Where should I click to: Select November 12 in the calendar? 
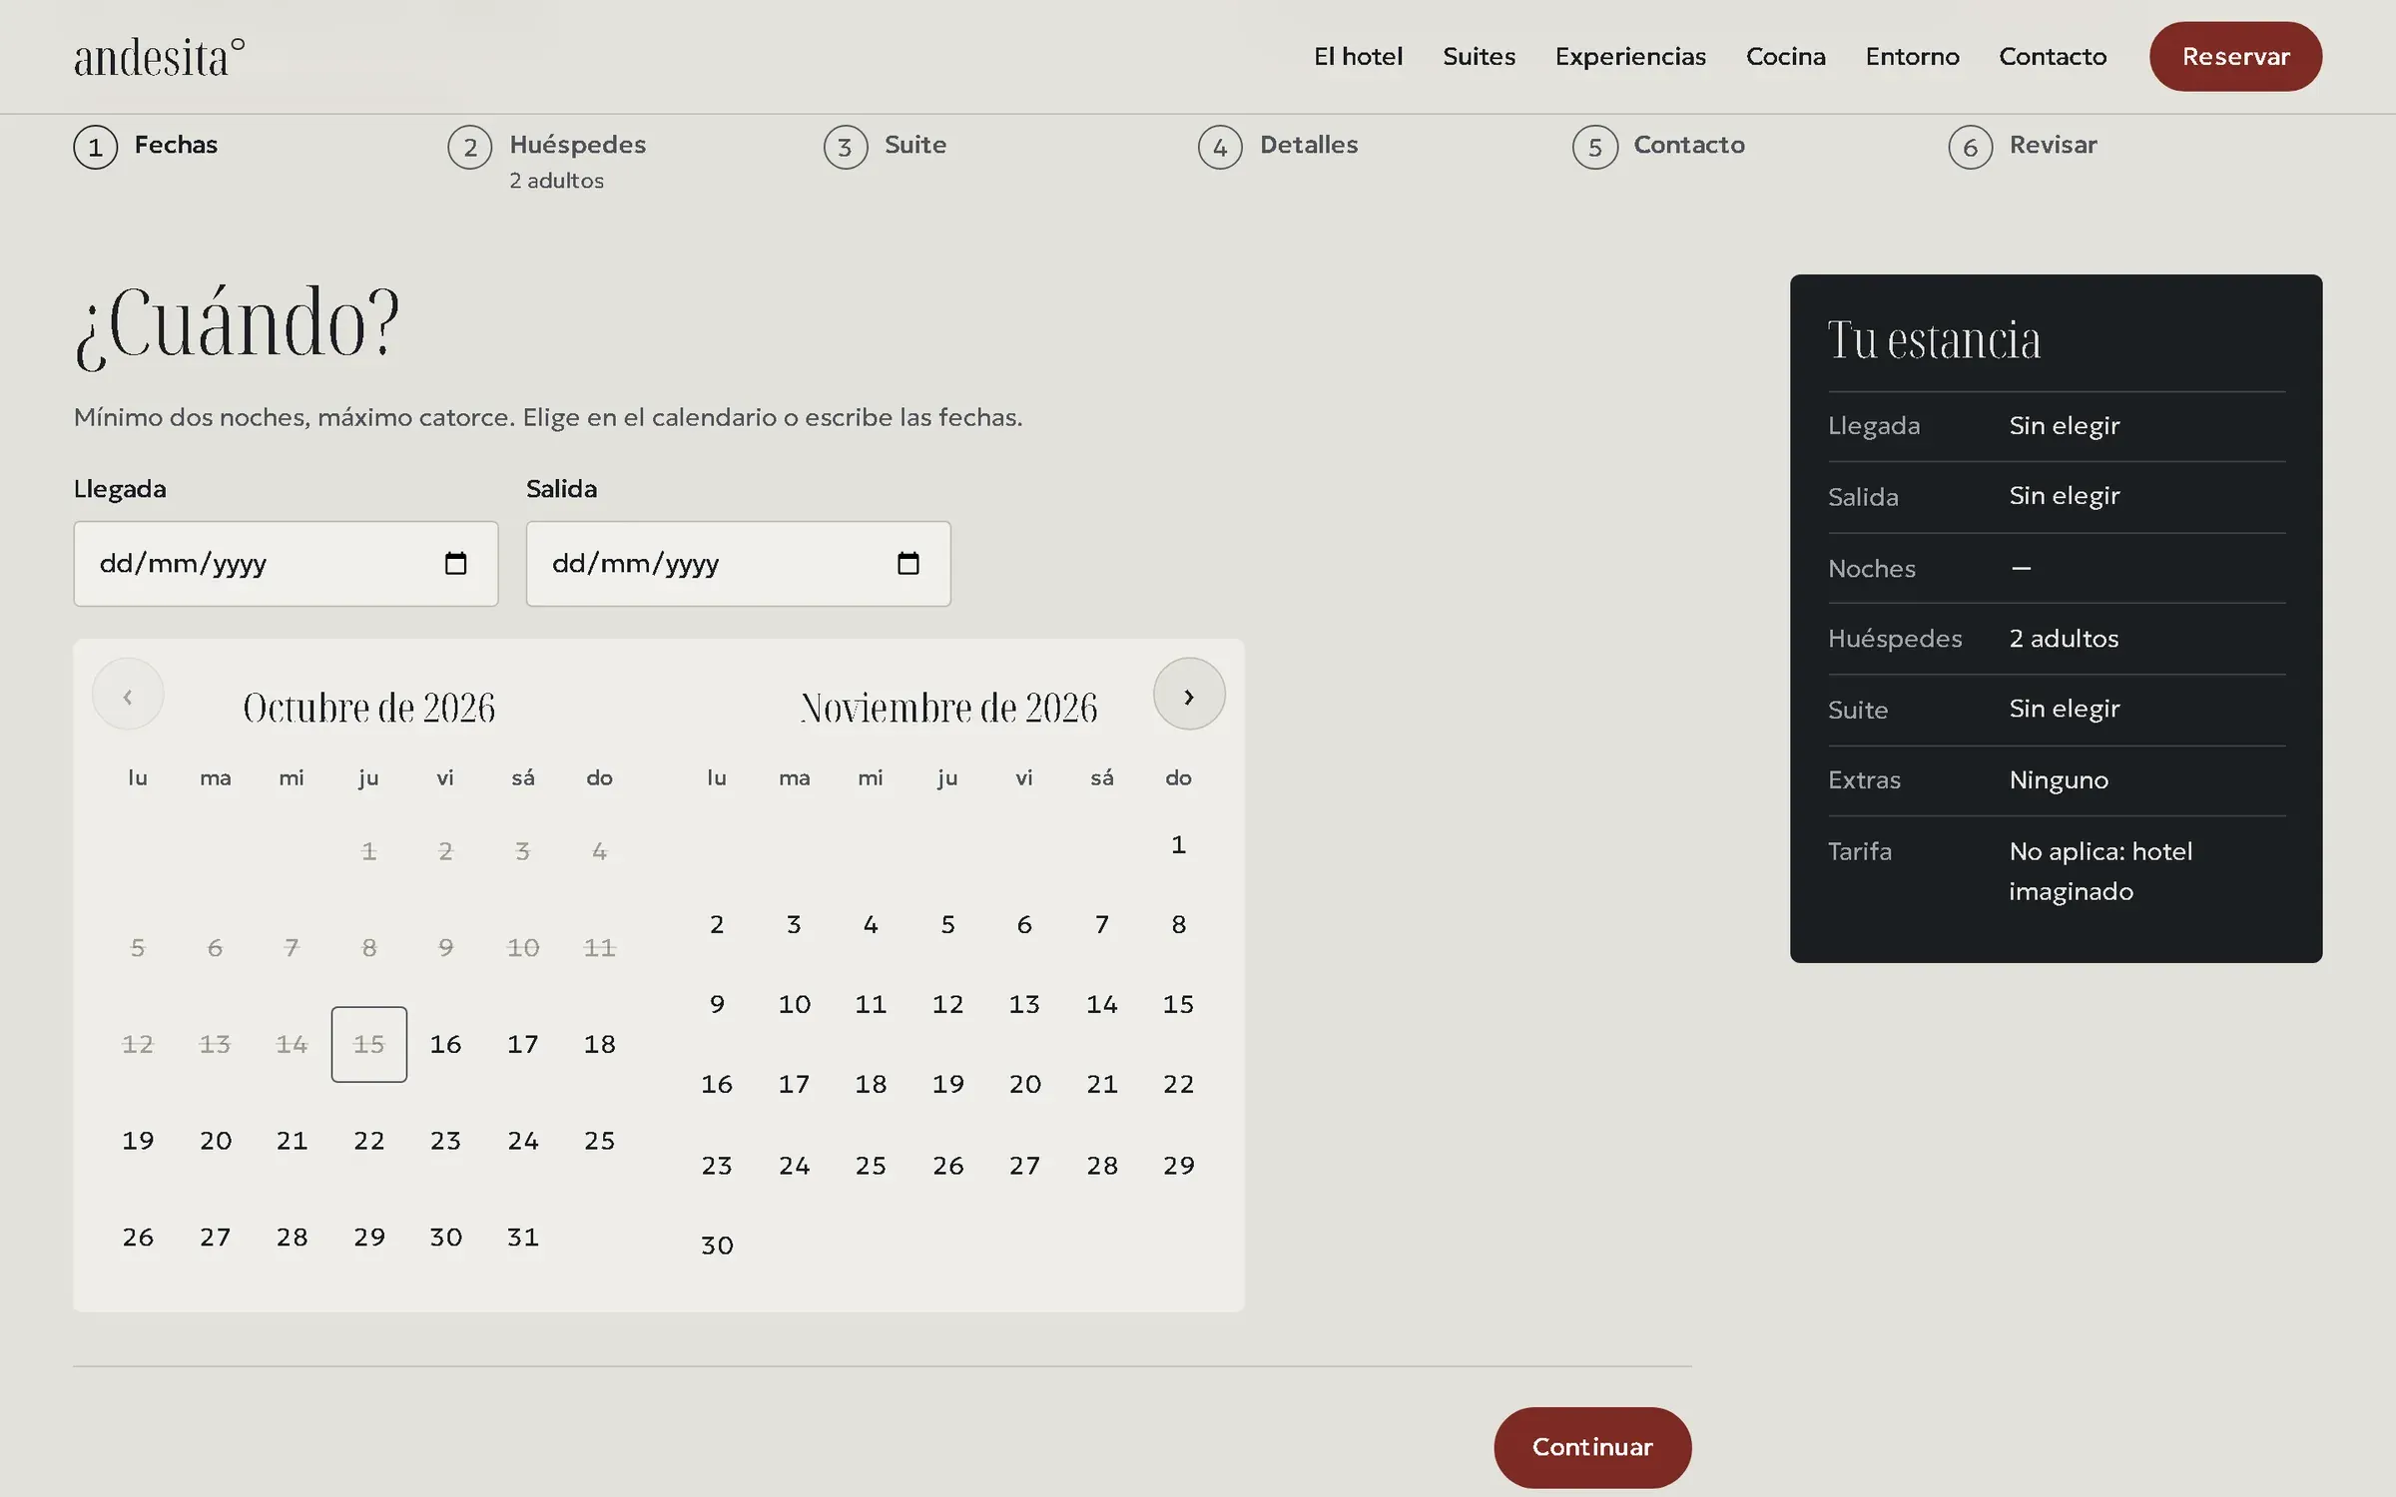(947, 1004)
